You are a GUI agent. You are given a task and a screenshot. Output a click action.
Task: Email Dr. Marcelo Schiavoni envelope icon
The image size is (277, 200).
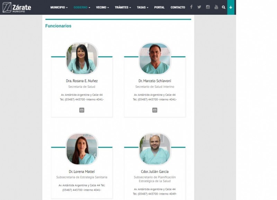point(154,110)
